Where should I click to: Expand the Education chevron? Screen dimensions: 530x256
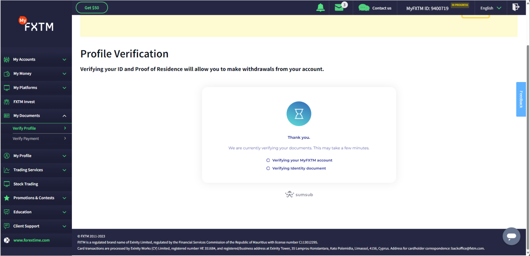[65, 212]
